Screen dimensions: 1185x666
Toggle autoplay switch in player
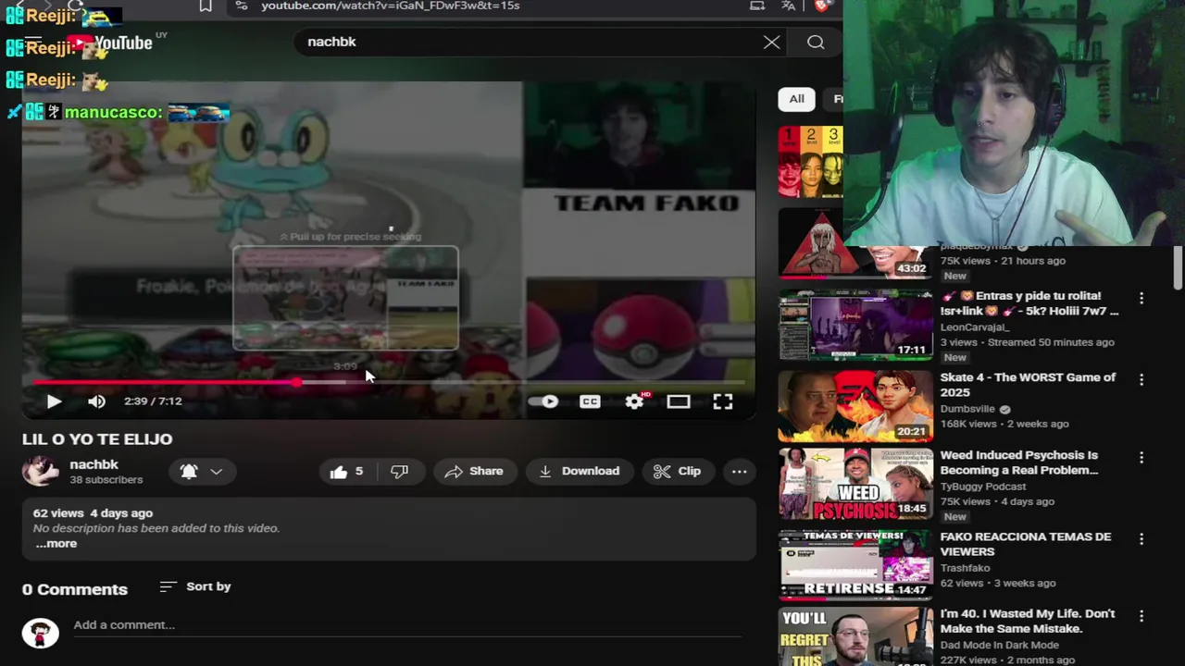(x=545, y=401)
